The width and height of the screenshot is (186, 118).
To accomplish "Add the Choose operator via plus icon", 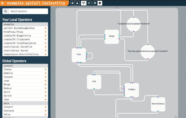I will (45, 69).
